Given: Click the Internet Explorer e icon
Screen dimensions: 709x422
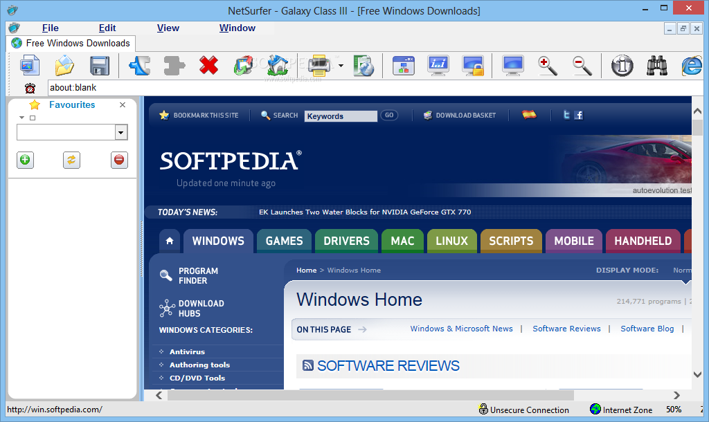Looking at the screenshot, I should (692, 66).
